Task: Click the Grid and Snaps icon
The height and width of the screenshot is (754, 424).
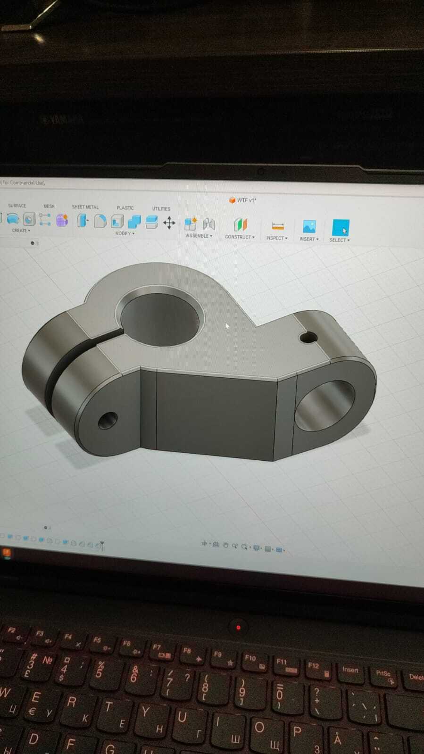Action: pos(268,549)
